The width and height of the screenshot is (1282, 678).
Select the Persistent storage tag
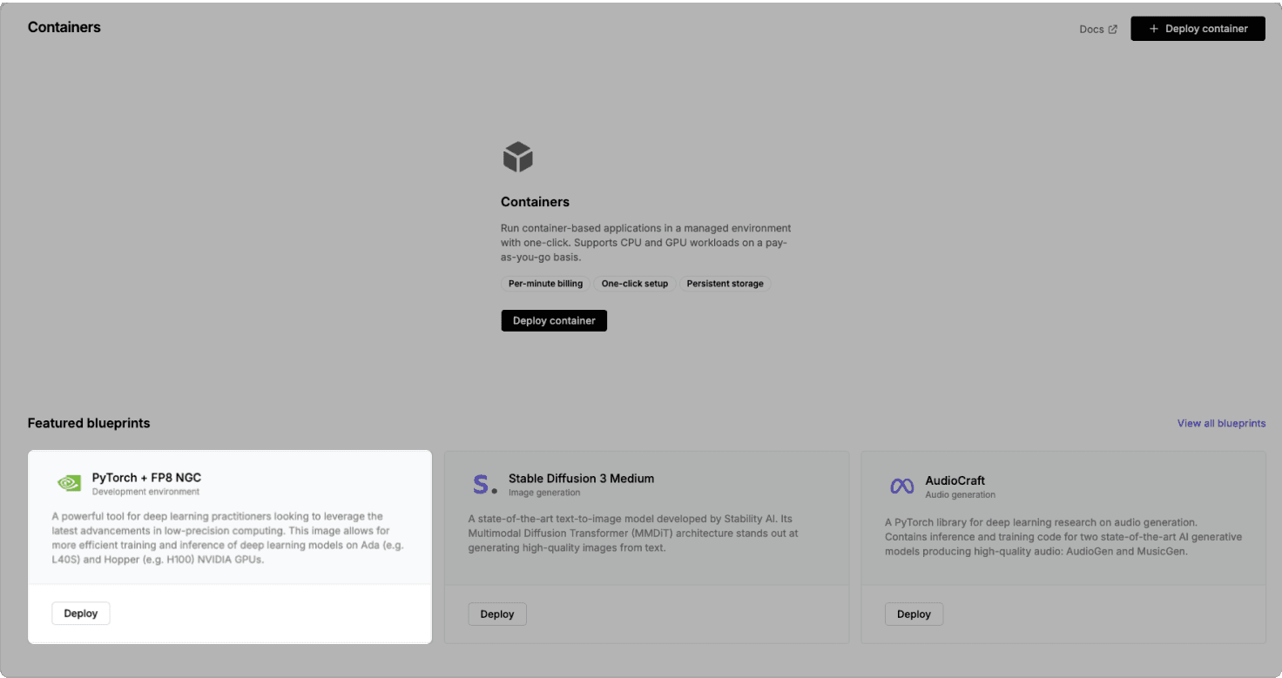click(x=725, y=284)
